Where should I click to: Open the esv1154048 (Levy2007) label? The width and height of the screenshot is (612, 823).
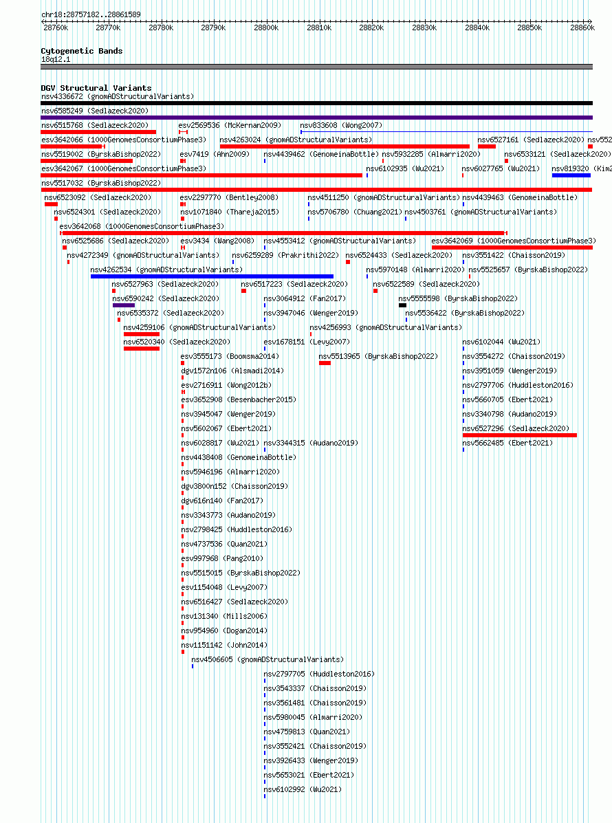point(224,587)
